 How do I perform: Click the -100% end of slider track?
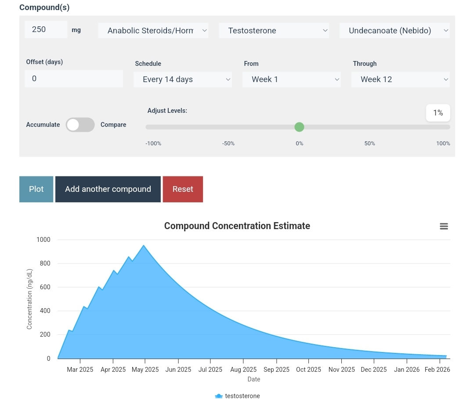point(148,127)
